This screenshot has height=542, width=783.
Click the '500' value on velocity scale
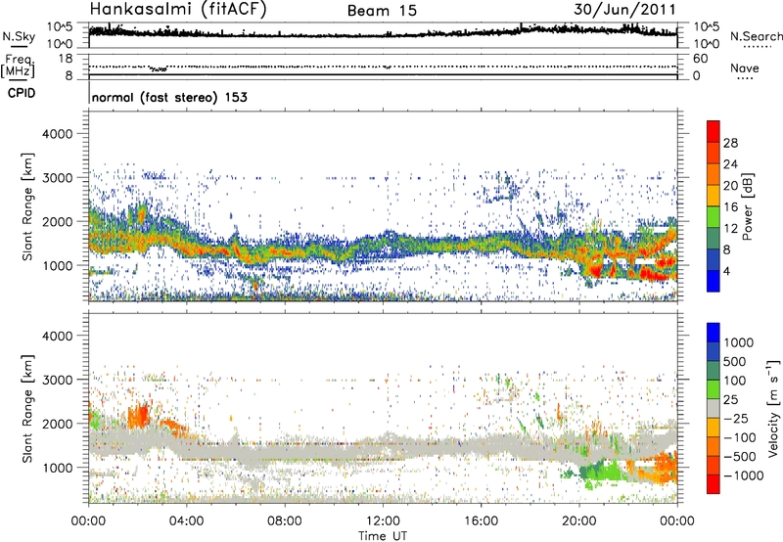735,362
